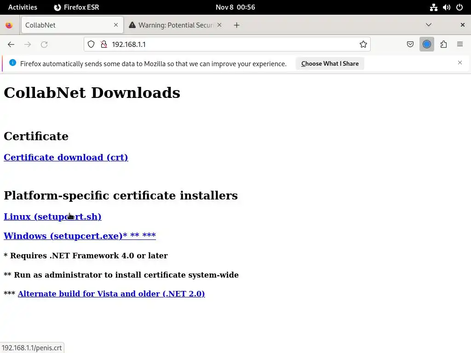Close the CollabNet tab
This screenshot has width=471, height=353.
point(116,25)
